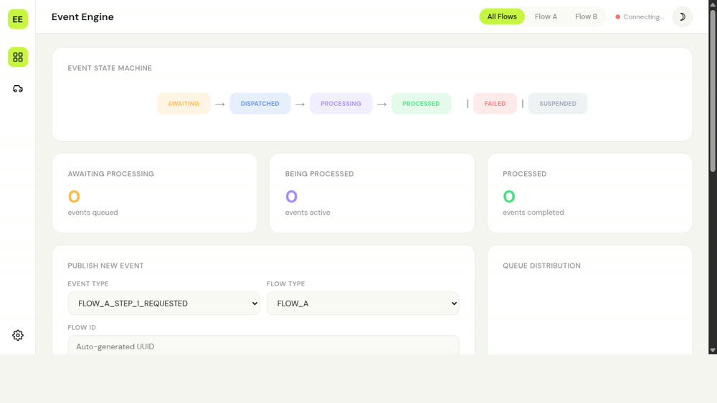The height and width of the screenshot is (403, 717).
Task: Click the scrollbar down arrow
Action: click(x=713, y=350)
